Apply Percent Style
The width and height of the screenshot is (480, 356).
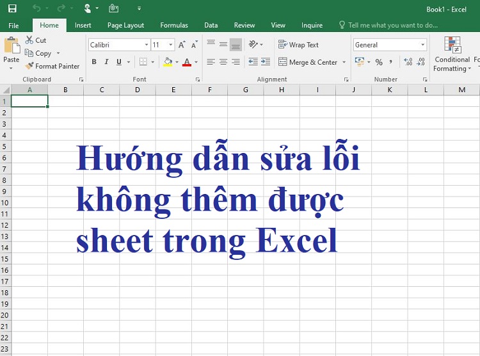click(x=379, y=62)
